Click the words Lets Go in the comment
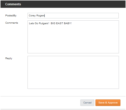Image resolution: width=126 pixels, height=110 pixels. coord(34,23)
